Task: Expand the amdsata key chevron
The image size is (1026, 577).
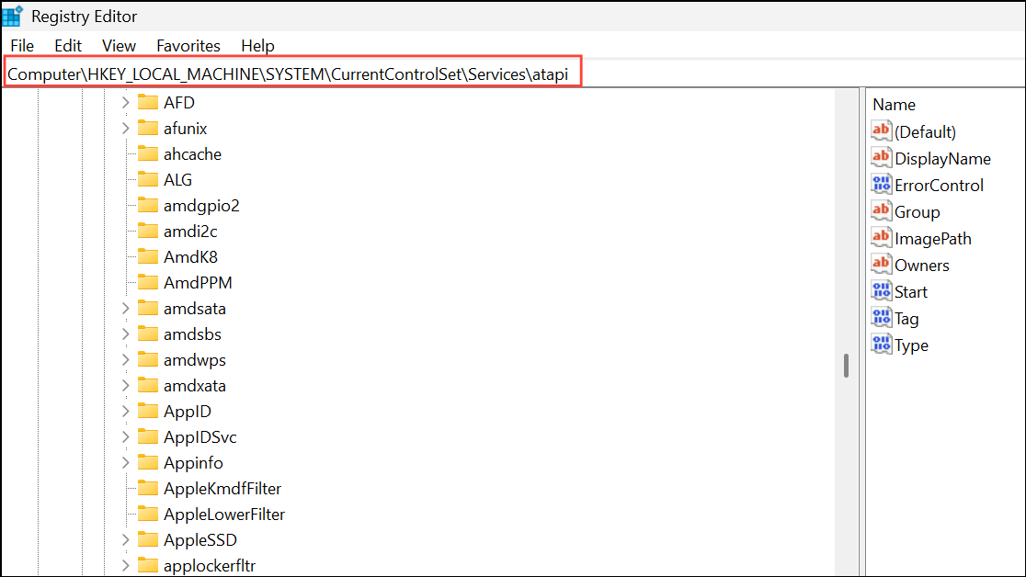Action: tap(126, 308)
